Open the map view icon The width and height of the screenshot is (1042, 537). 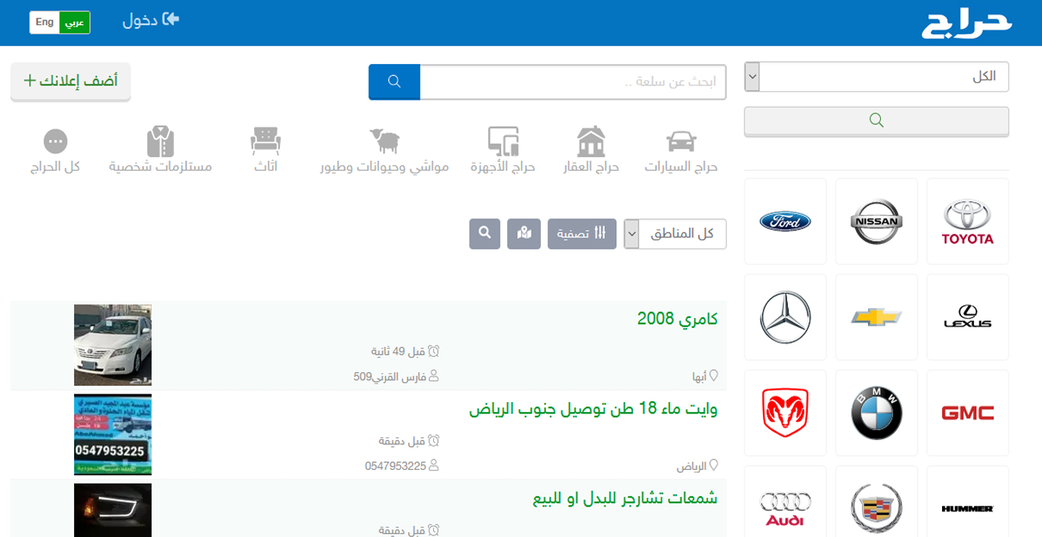click(524, 233)
